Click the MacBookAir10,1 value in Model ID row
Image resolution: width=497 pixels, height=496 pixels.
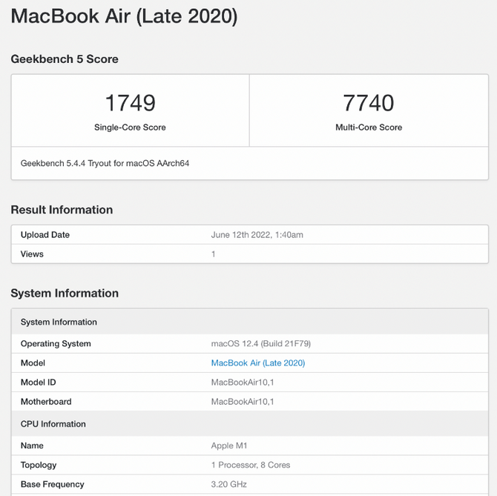coord(243,383)
